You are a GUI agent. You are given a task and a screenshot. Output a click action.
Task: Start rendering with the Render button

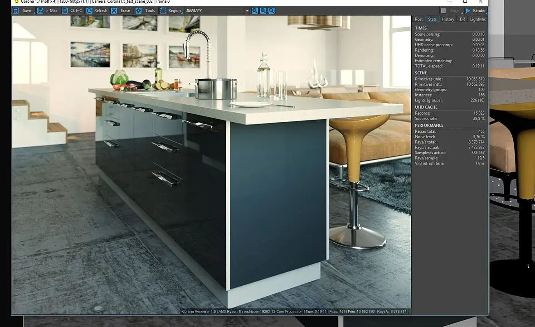476,10
